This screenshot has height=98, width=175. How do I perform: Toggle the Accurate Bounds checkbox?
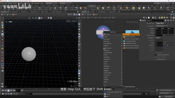click(156, 57)
